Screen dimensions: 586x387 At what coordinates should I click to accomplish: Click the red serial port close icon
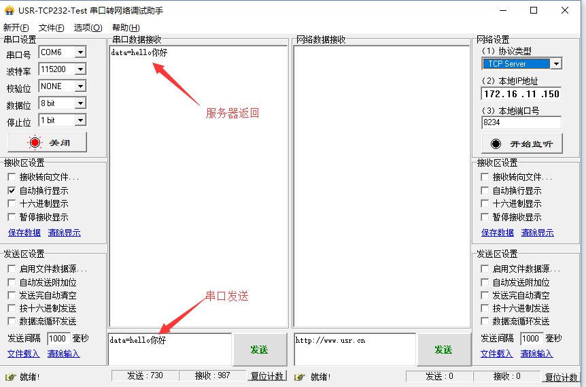[x=35, y=143]
